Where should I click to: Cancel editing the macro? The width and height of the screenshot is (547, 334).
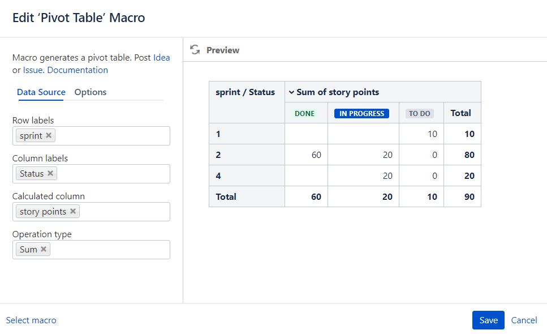pos(524,320)
